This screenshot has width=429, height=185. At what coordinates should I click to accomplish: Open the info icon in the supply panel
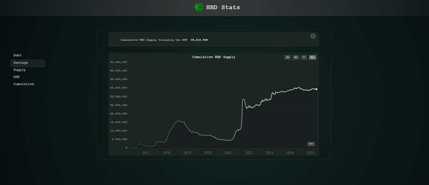[313, 36]
